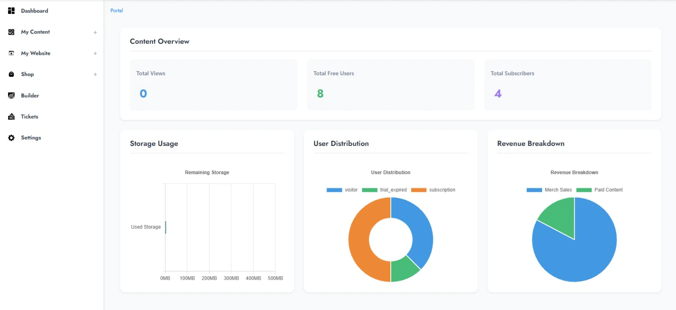676x310 pixels.
Task: Click the Remaining Storage chart title
Action: [x=207, y=173]
